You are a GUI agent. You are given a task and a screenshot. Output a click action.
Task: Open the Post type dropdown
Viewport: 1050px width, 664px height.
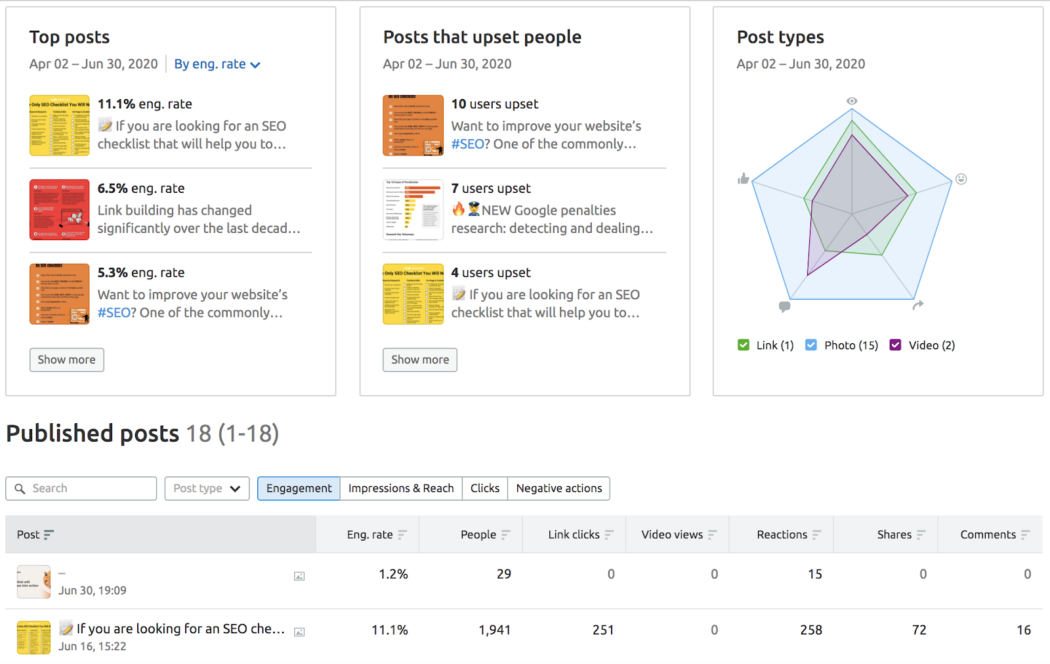pyautogui.click(x=207, y=489)
